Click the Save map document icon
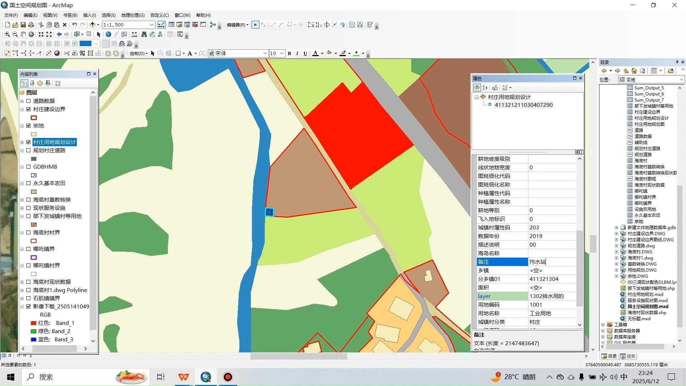The height and width of the screenshot is (386, 686). point(23,25)
